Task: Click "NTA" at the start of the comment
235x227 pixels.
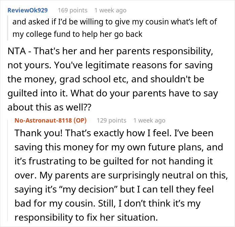Action: tap(16, 53)
